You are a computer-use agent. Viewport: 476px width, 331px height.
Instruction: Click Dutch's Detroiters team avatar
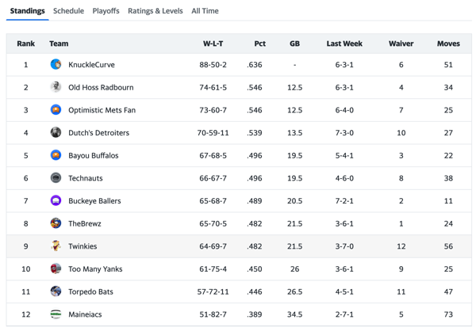coord(56,133)
